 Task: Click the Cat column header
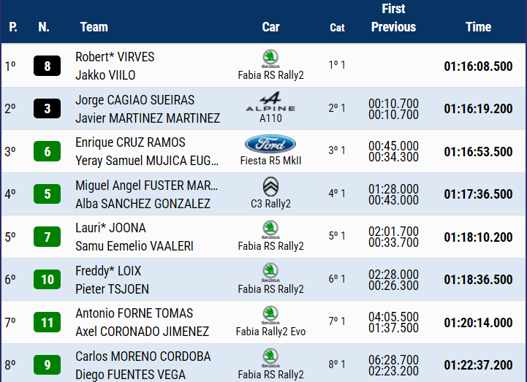pos(337,28)
